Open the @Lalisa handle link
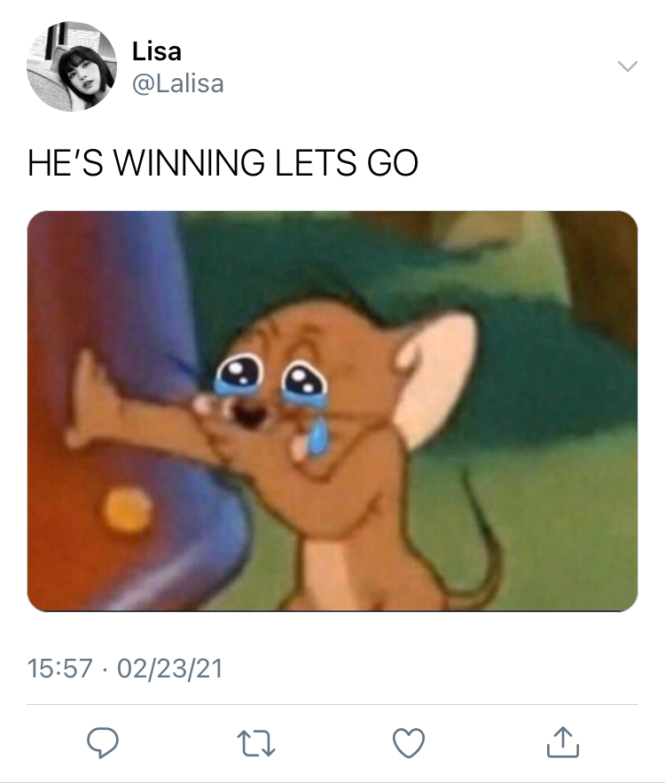This screenshot has width=665, height=783. (177, 83)
